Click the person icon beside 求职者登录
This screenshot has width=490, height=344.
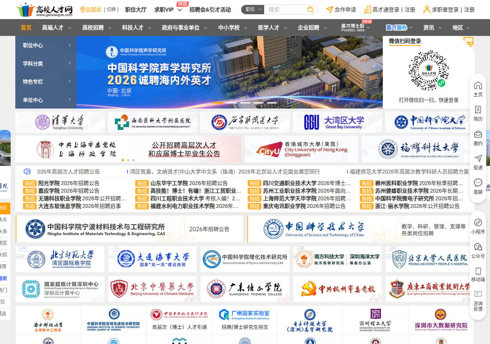(x=427, y=10)
